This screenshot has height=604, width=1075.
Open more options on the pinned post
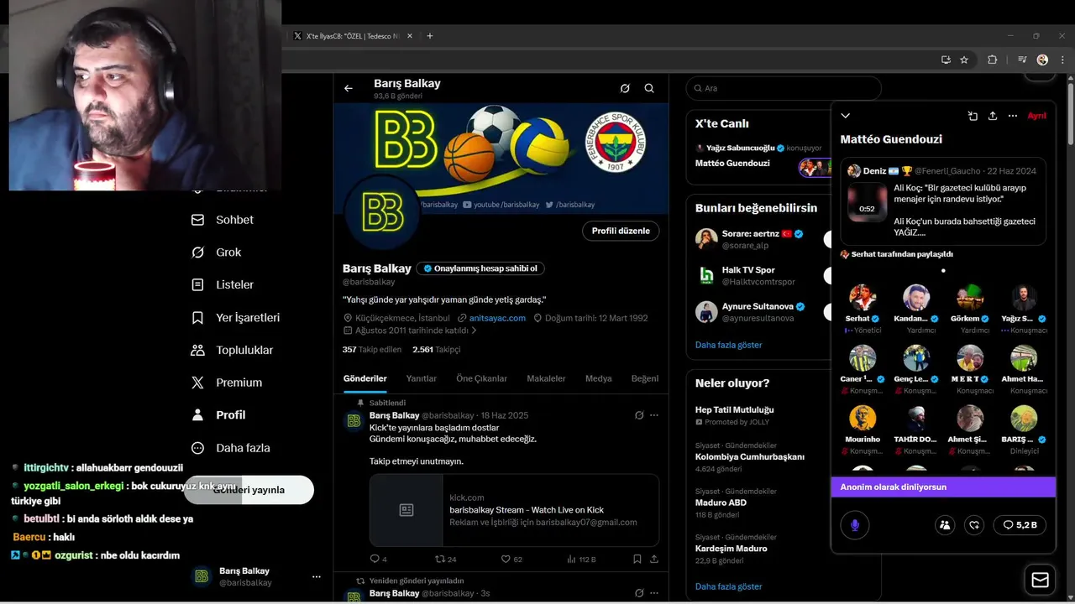pyautogui.click(x=654, y=415)
